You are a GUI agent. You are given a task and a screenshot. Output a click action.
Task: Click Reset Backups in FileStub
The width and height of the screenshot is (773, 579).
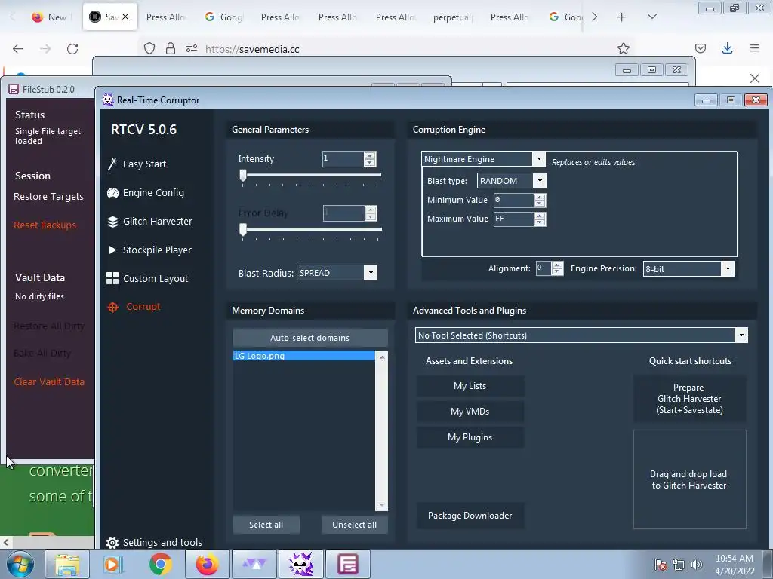pyautogui.click(x=45, y=225)
